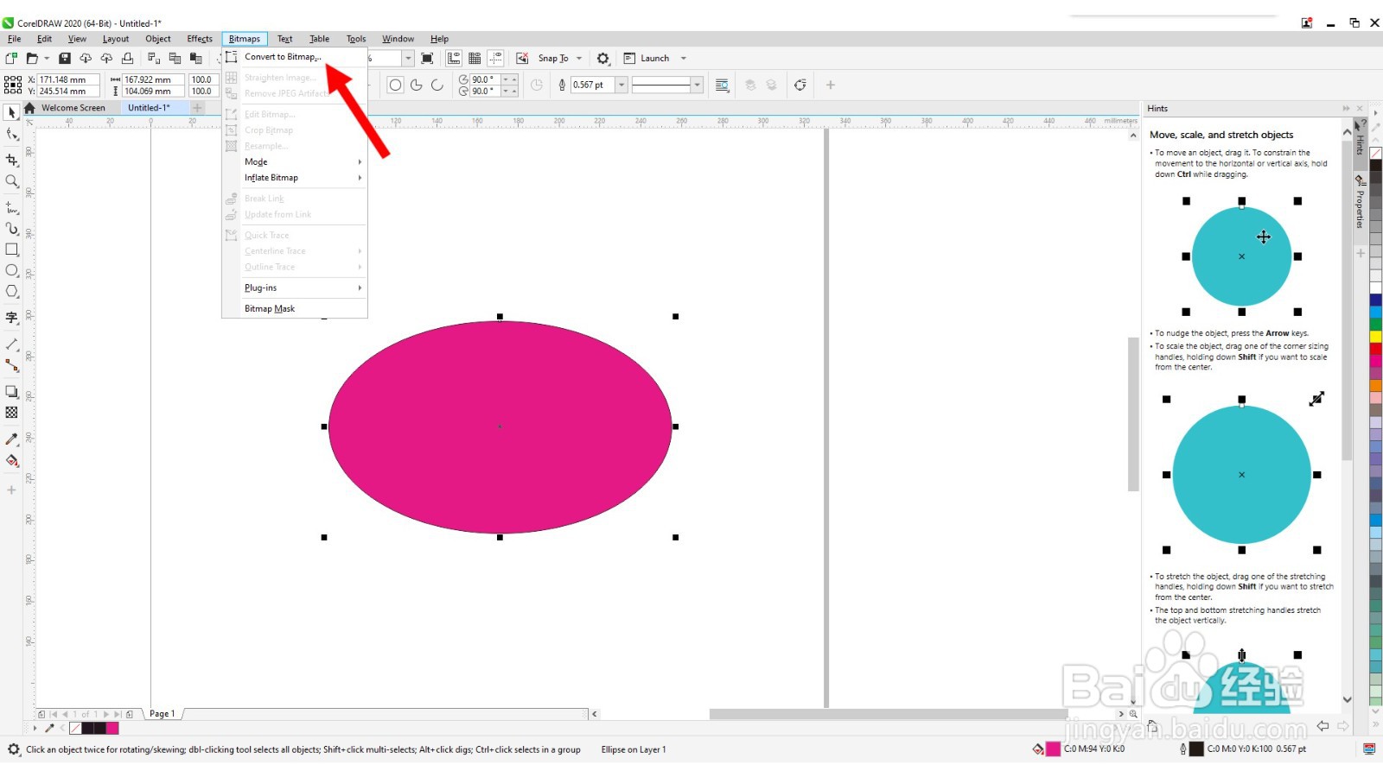Select the Connector tool

(x=12, y=365)
